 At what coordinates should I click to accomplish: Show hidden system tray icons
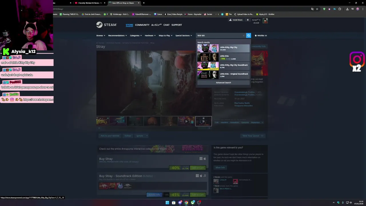(x=333, y=203)
